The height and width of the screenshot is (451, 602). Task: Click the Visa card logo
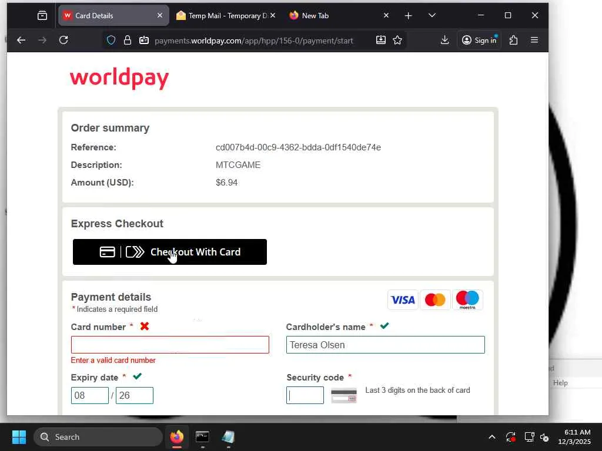(x=403, y=300)
